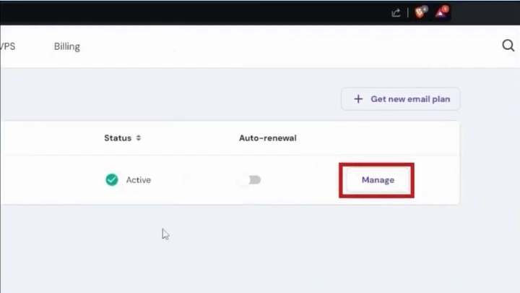Click the Active status text
Image resolution: width=520 pixels, height=293 pixels.
coord(138,180)
